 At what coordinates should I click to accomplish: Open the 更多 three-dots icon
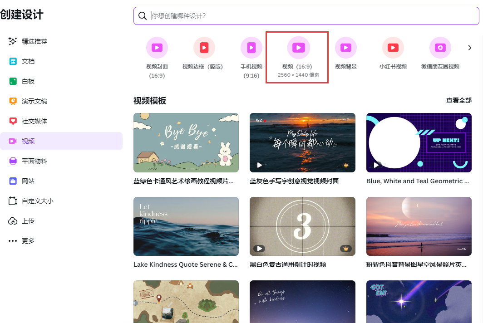click(x=13, y=241)
